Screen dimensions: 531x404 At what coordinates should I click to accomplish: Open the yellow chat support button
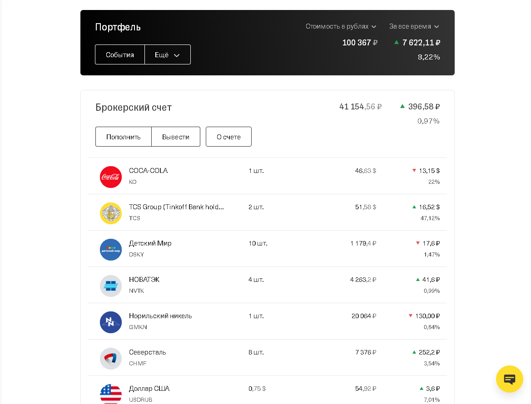(x=509, y=379)
